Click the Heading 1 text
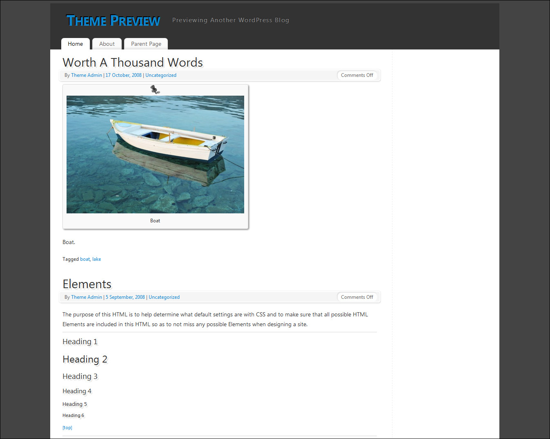Viewport: 550px width, 439px height. [80, 342]
